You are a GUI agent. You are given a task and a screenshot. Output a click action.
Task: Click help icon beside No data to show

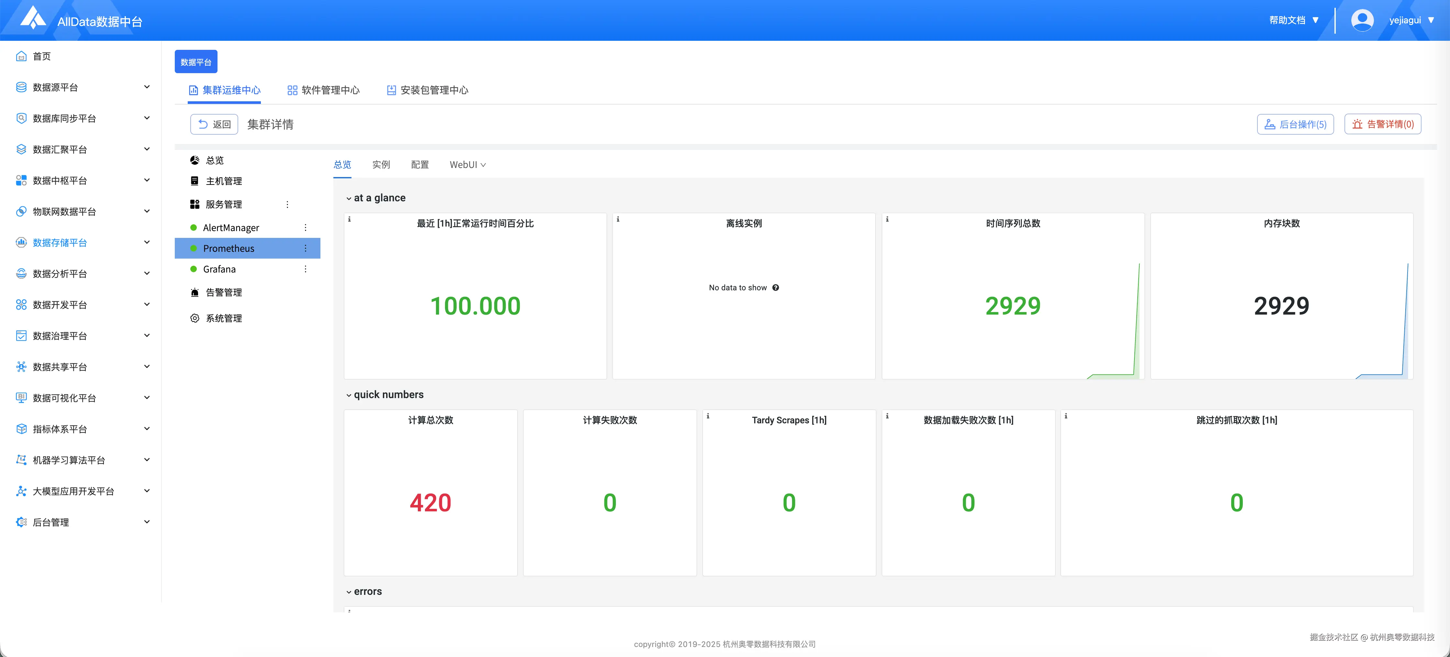point(776,288)
